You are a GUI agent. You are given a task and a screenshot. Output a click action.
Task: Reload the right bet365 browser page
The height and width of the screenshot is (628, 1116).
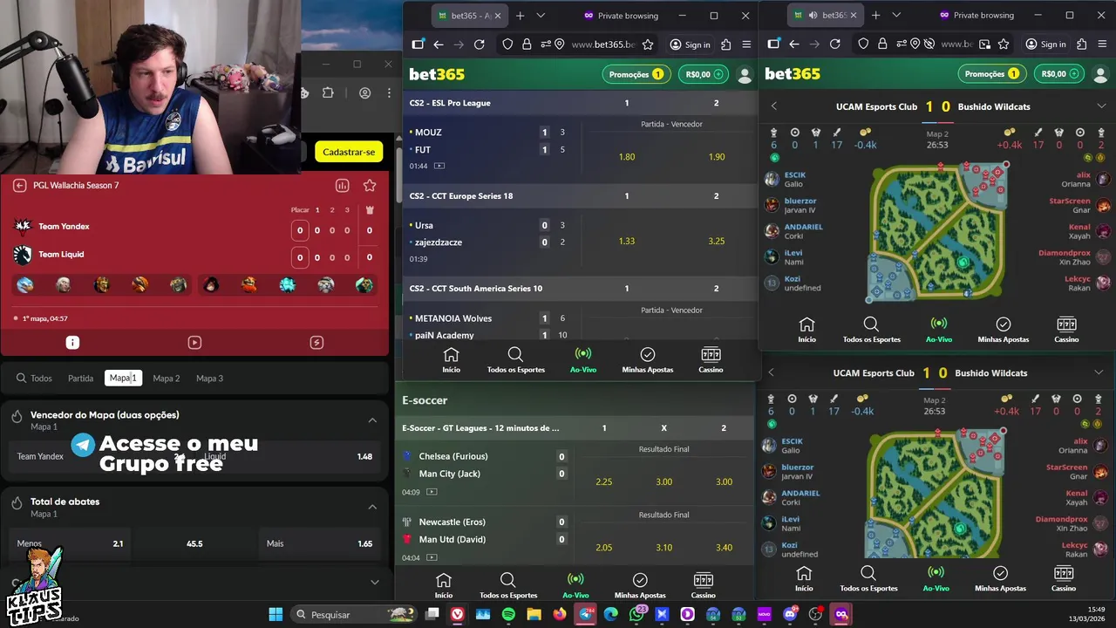point(834,44)
